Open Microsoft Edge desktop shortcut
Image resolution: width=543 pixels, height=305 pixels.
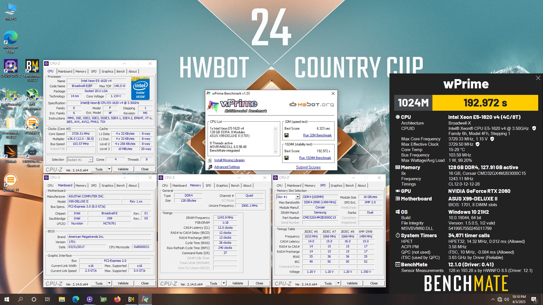pos(10,42)
